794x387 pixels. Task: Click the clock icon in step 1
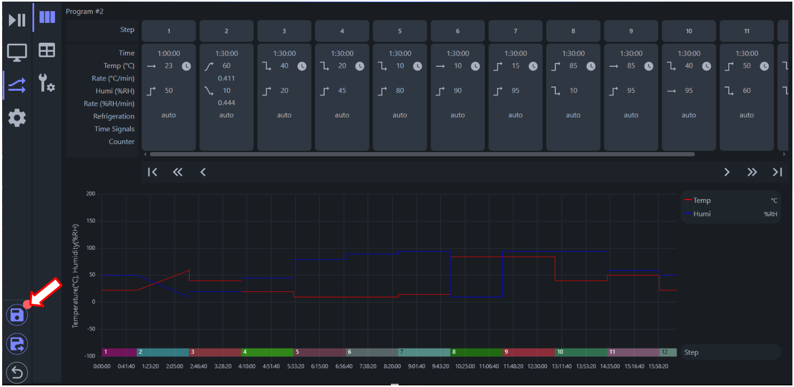coord(186,66)
